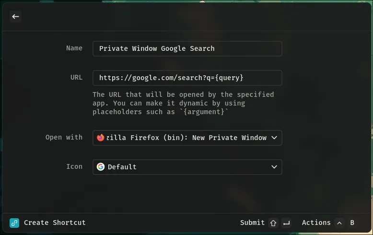This screenshot has height=235, width=373.
Task: Focus the URL input field
Action: click(187, 78)
